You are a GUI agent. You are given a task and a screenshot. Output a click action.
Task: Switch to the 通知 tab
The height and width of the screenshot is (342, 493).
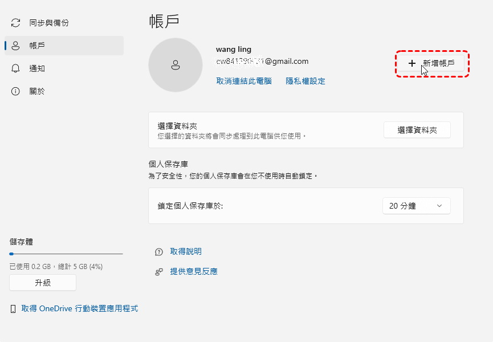[x=37, y=68]
